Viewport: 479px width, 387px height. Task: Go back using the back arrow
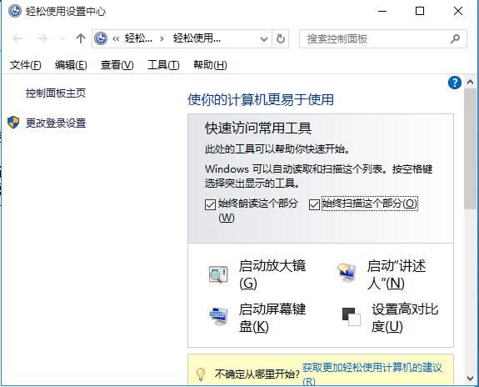[x=18, y=38]
